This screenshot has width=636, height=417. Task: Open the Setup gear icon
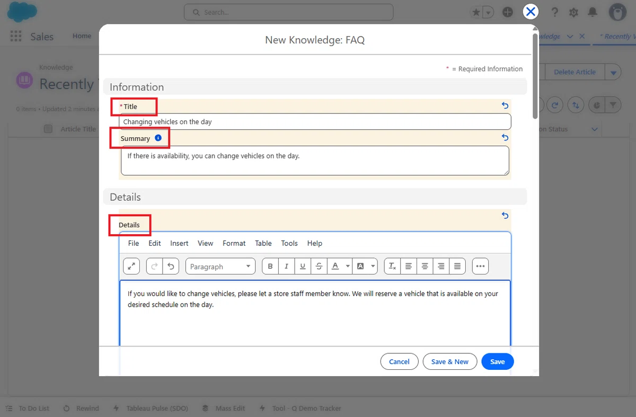pos(573,12)
